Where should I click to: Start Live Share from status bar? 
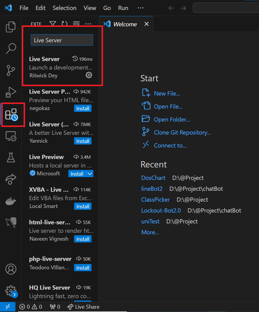coord(83,307)
